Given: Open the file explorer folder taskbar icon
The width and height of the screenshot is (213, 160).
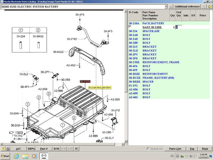Looking at the screenshot, I should pyautogui.click(x=25, y=156).
